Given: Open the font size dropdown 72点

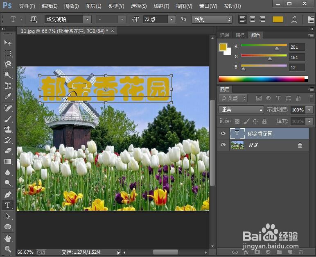Looking at the screenshot, I should 172,19.
